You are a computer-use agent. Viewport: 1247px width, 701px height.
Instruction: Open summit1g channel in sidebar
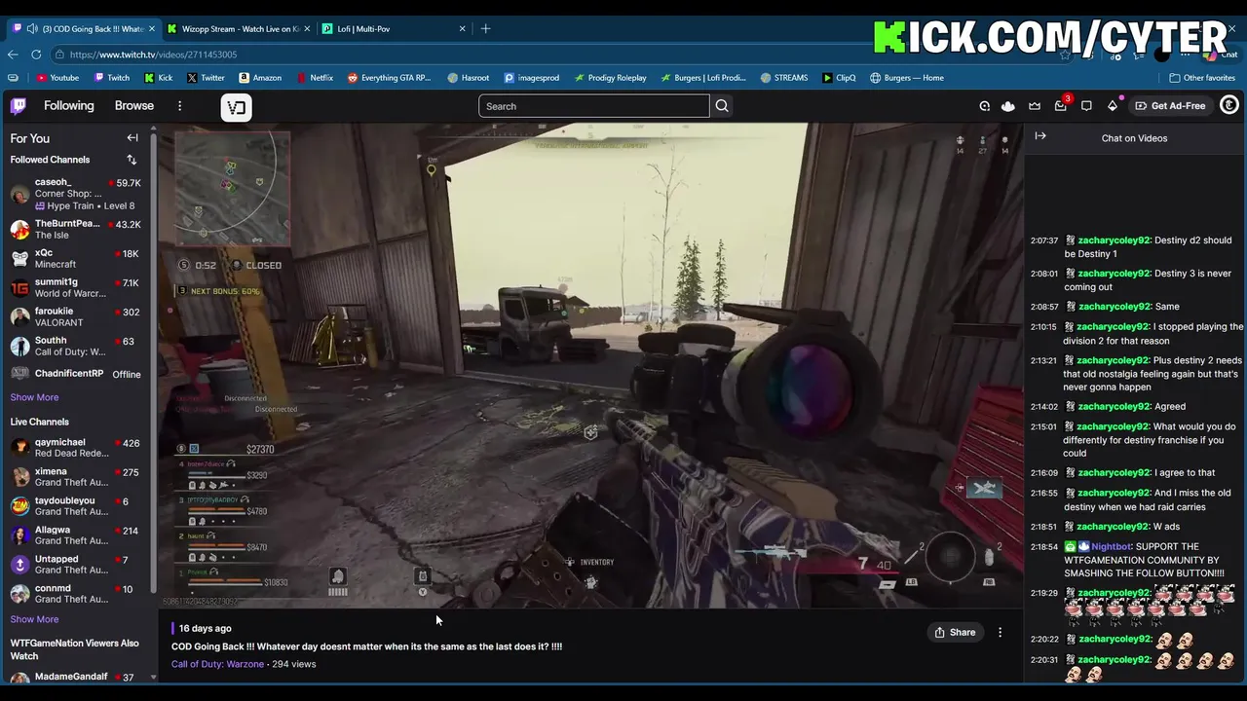point(76,287)
